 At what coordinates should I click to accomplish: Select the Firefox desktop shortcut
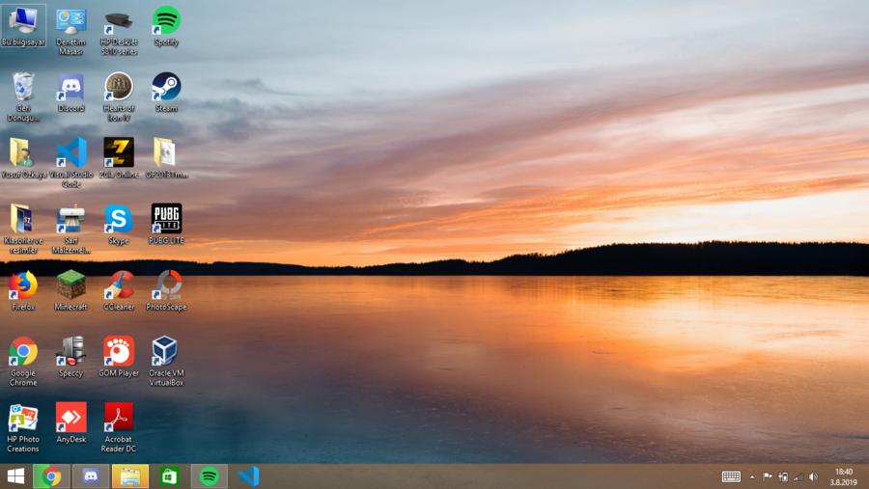click(x=23, y=290)
